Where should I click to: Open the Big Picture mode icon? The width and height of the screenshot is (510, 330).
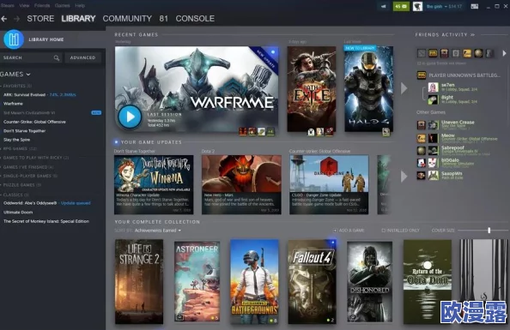tap(474, 6)
